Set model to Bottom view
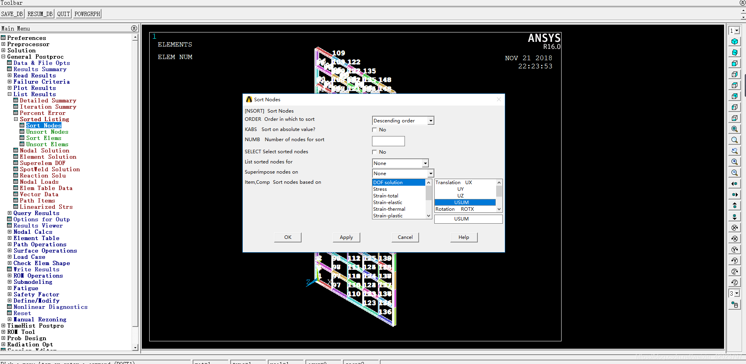Image resolution: width=746 pixels, height=364 pixels. (x=735, y=118)
